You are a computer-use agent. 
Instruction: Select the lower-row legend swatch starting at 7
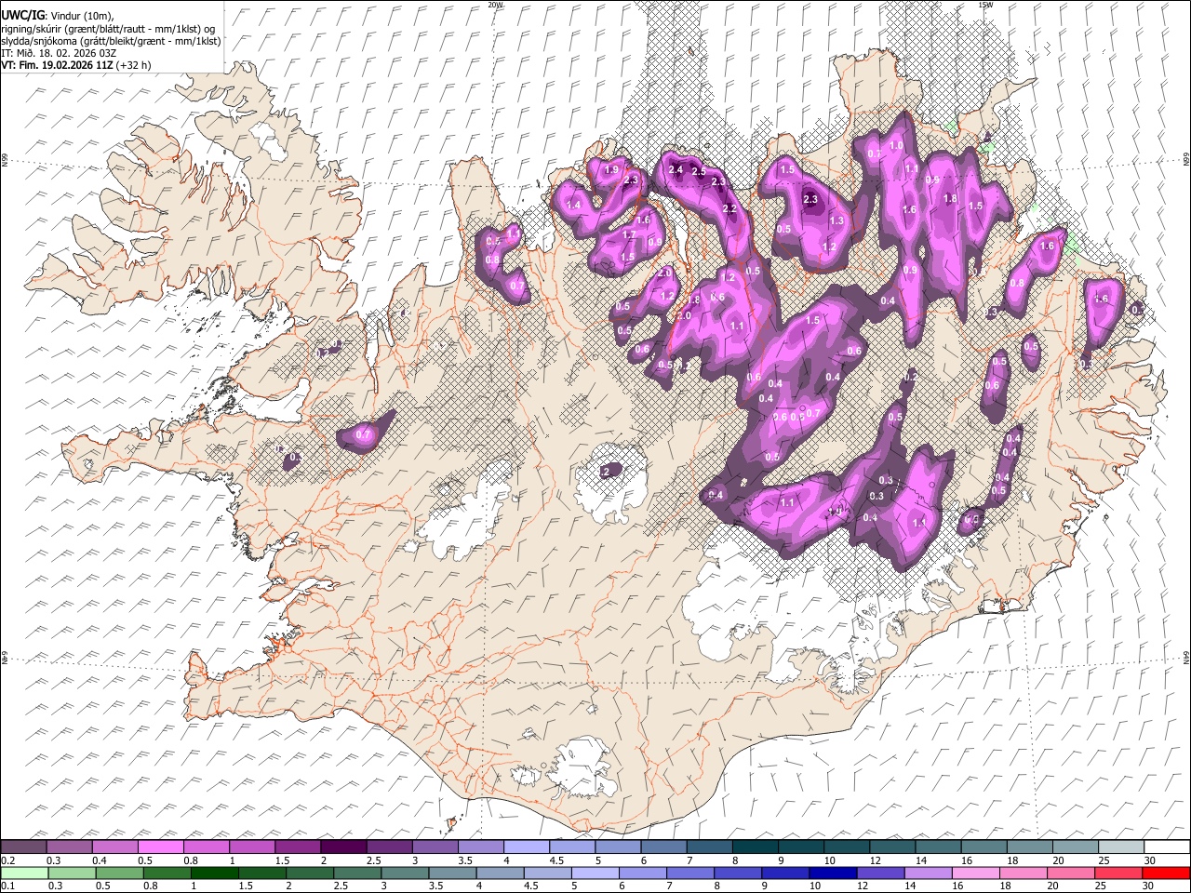click(x=689, y=873)
